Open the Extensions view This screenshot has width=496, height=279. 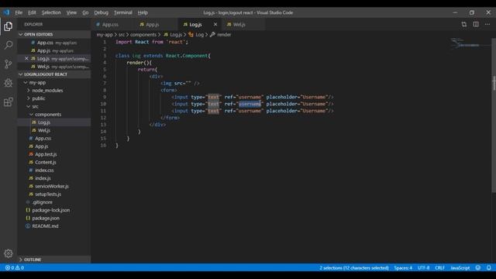click(x=9, y=102)
